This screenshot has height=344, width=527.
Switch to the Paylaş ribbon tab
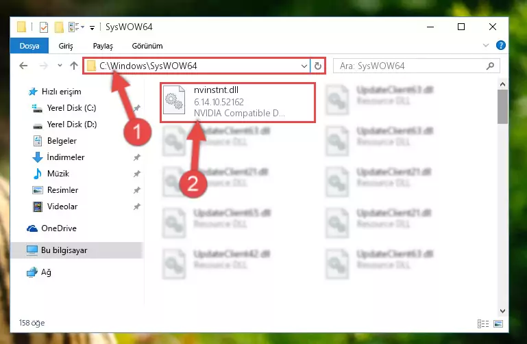[x=103, y=46]
